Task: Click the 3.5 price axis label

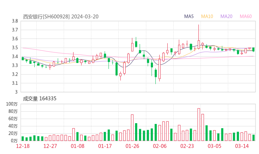Action: pos(15,48)
